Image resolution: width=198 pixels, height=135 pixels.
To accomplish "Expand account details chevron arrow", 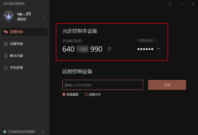I will pos(44,16).
